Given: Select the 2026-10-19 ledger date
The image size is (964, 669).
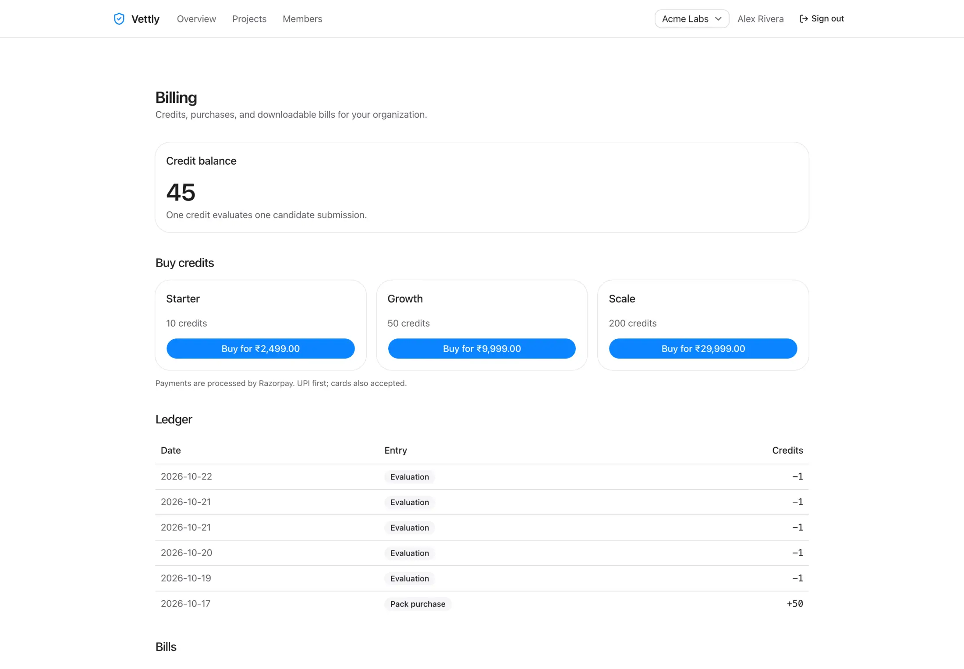Looking at the screenshot, I should point(186,578).
